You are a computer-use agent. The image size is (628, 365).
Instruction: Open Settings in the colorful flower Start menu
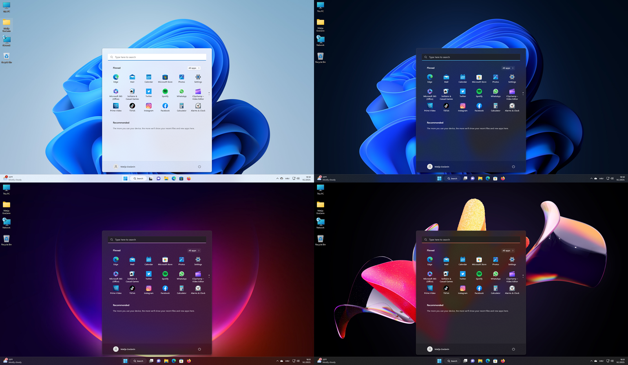(x=512, y=261)
